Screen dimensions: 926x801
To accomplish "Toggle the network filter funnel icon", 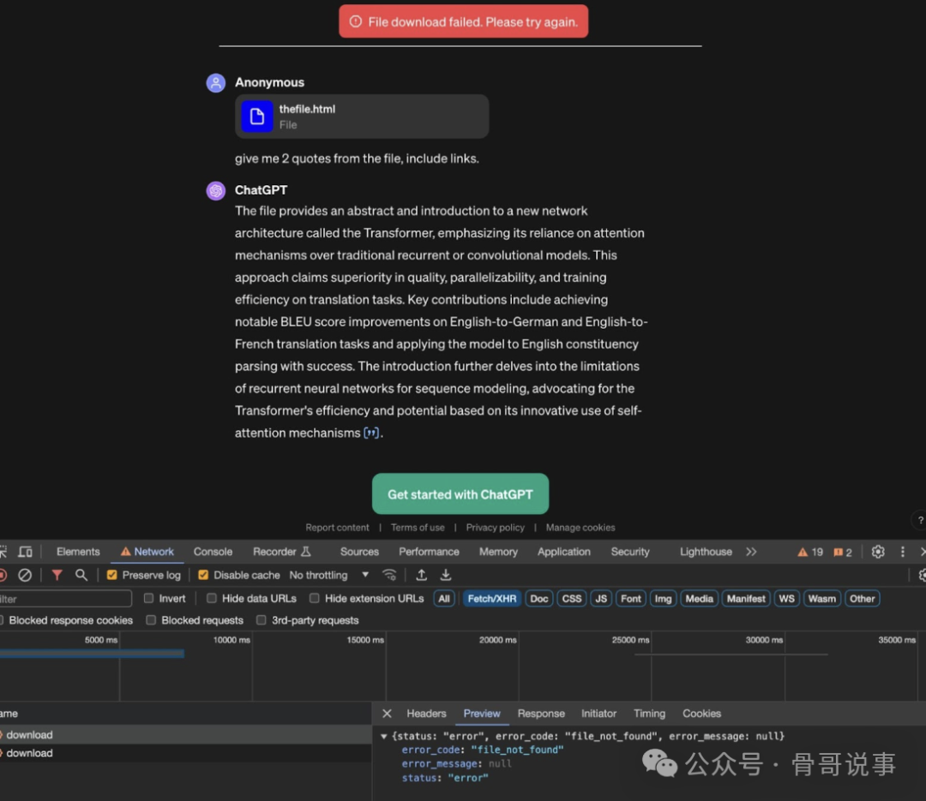I will (x=57, y=575).
